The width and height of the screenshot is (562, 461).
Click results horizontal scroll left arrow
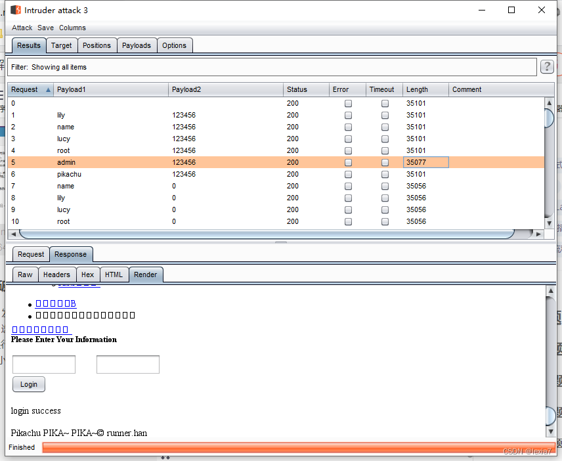13,234
